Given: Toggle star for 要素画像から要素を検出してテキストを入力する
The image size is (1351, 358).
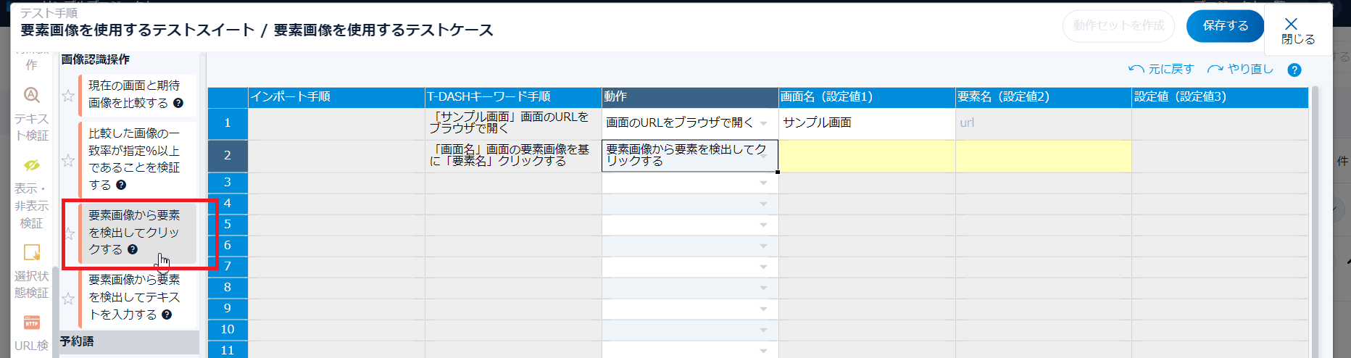Looking at the screenshot, I should click(x=68, y=298).
